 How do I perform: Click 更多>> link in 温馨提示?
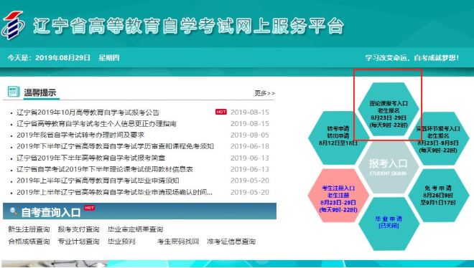click(264, 93)
